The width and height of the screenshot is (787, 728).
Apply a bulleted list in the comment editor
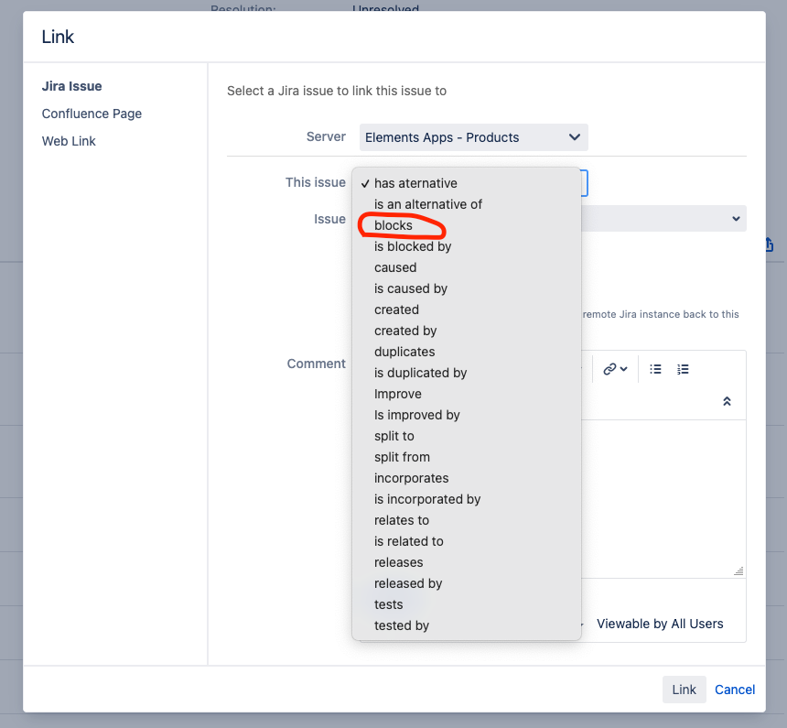(655, 369)
